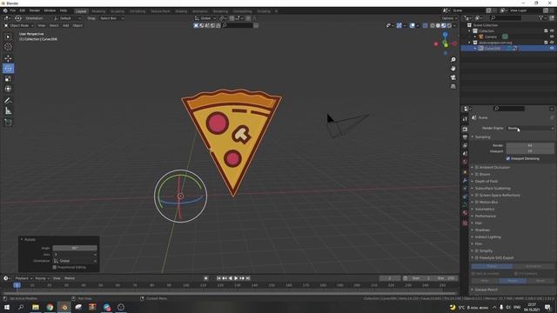557x313 pixels.
Task: Switch to the Modeling workspace tab
Action: coord(98,11)
